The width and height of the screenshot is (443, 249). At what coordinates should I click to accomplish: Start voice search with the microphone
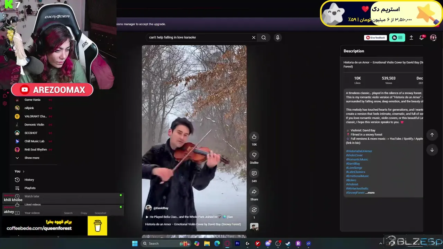(x=278, y=37)
